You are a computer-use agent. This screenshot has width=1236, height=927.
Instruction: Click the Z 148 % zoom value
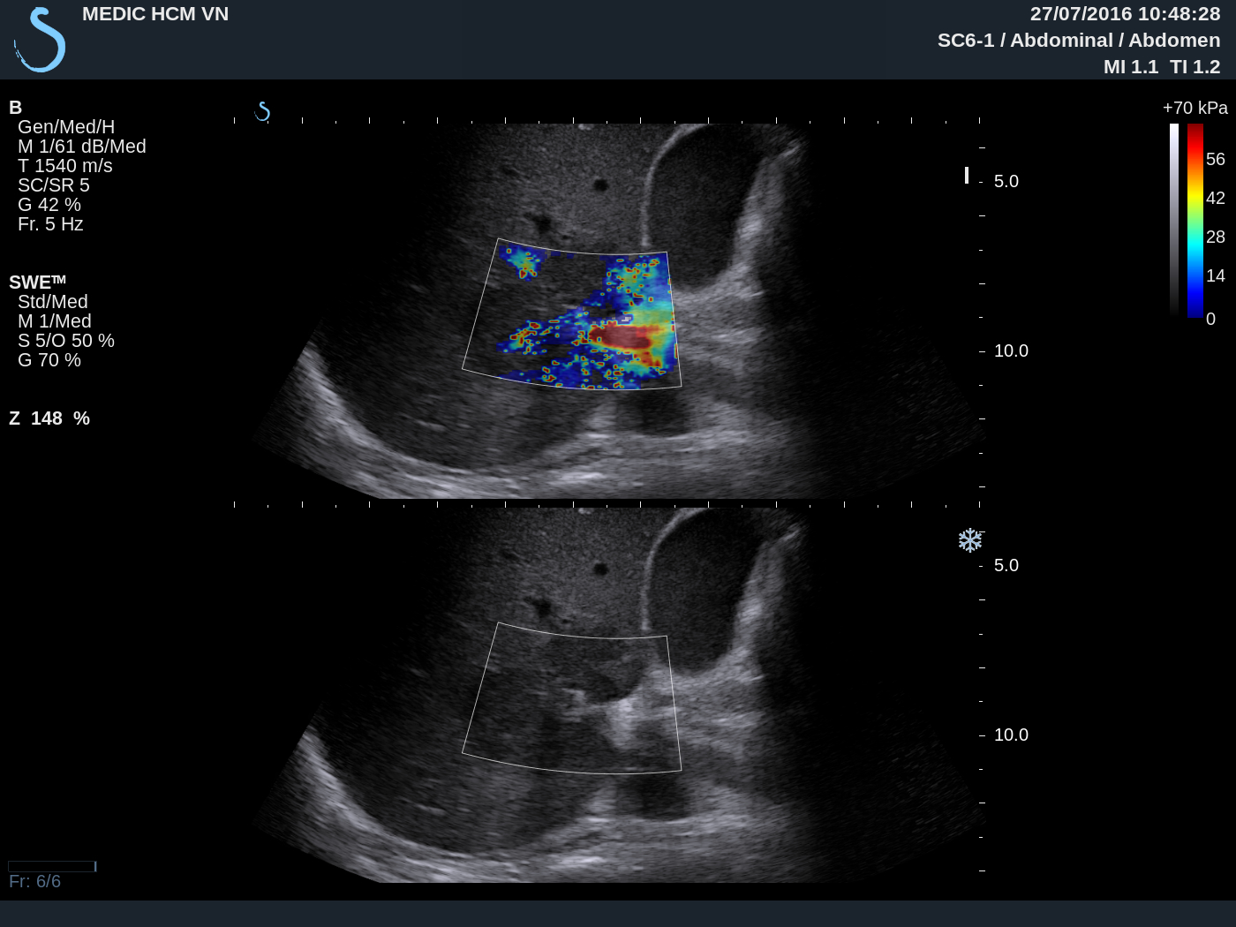point(49,418)
